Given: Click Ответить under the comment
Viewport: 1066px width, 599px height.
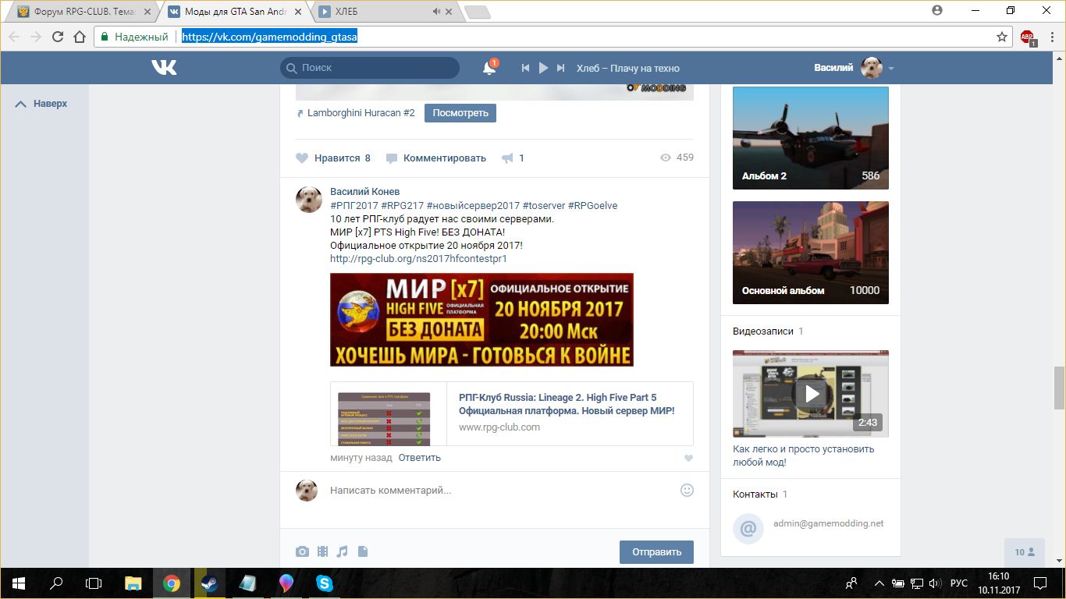Looking at the screenshot, I should pyautogui.click(x=419, y=458).
